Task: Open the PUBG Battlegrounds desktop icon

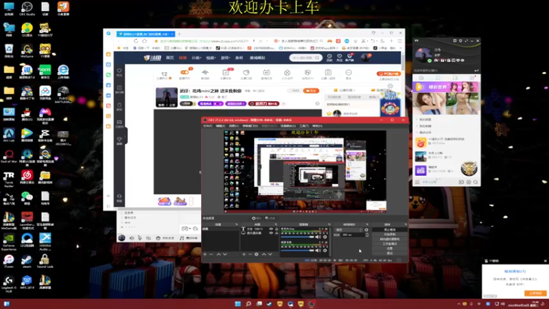Action: point(63,95)
